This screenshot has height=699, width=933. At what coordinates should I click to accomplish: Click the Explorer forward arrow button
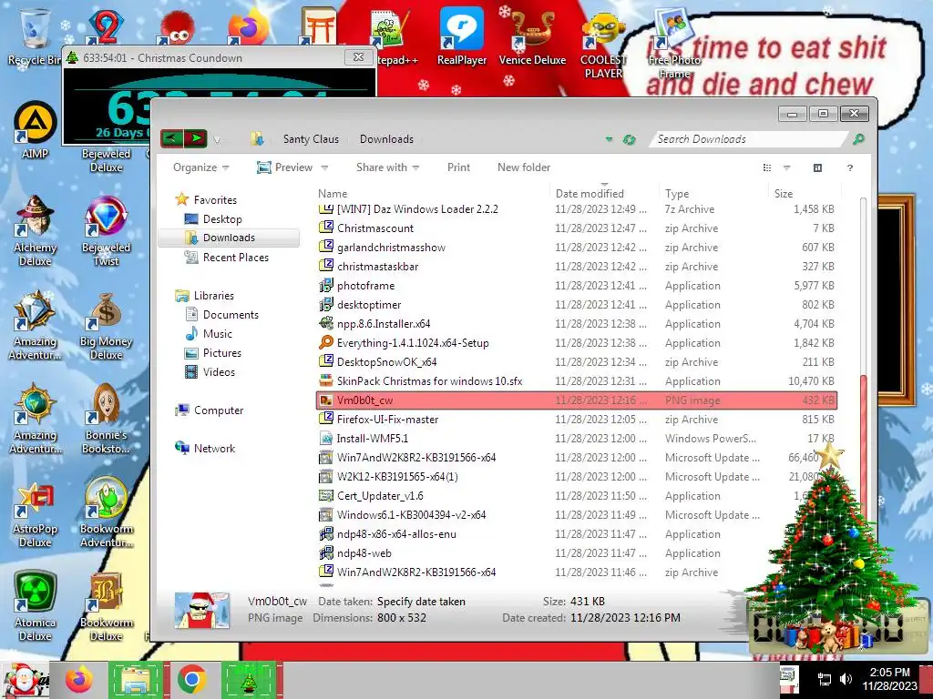pos(196,139)
